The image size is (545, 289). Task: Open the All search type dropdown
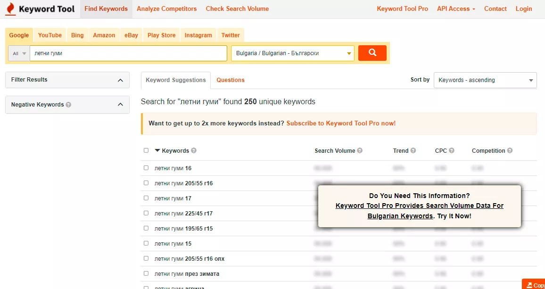click(x=19, y=54)
